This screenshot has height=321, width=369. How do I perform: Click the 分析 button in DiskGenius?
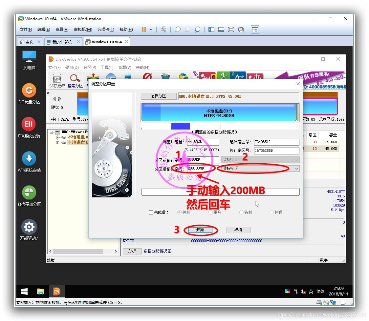tap(132, 251)
